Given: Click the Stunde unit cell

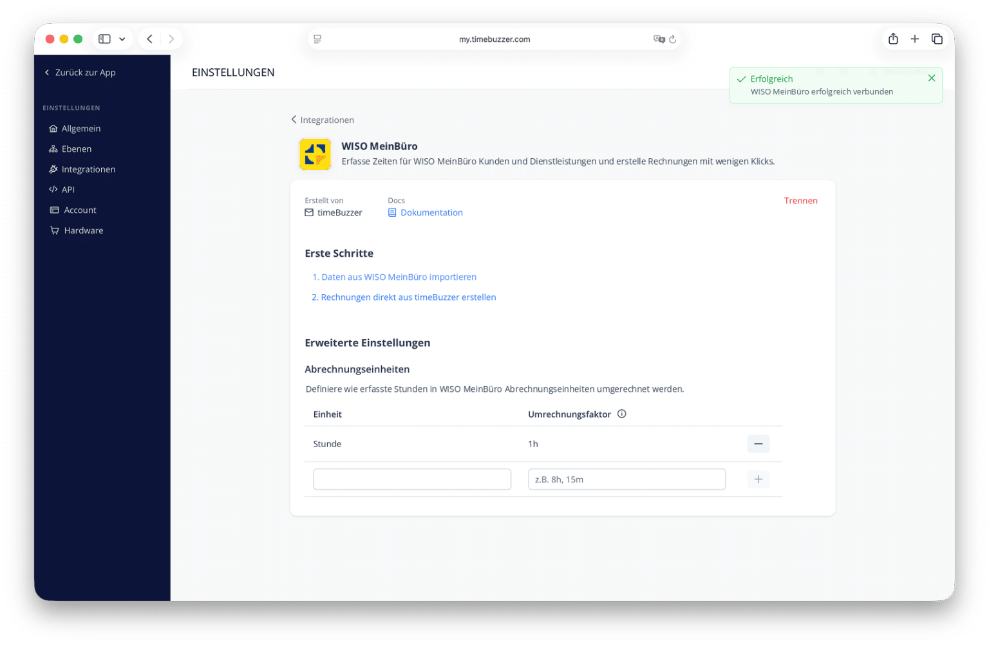Looking at the screenshot, I should (x=327, y=444).
